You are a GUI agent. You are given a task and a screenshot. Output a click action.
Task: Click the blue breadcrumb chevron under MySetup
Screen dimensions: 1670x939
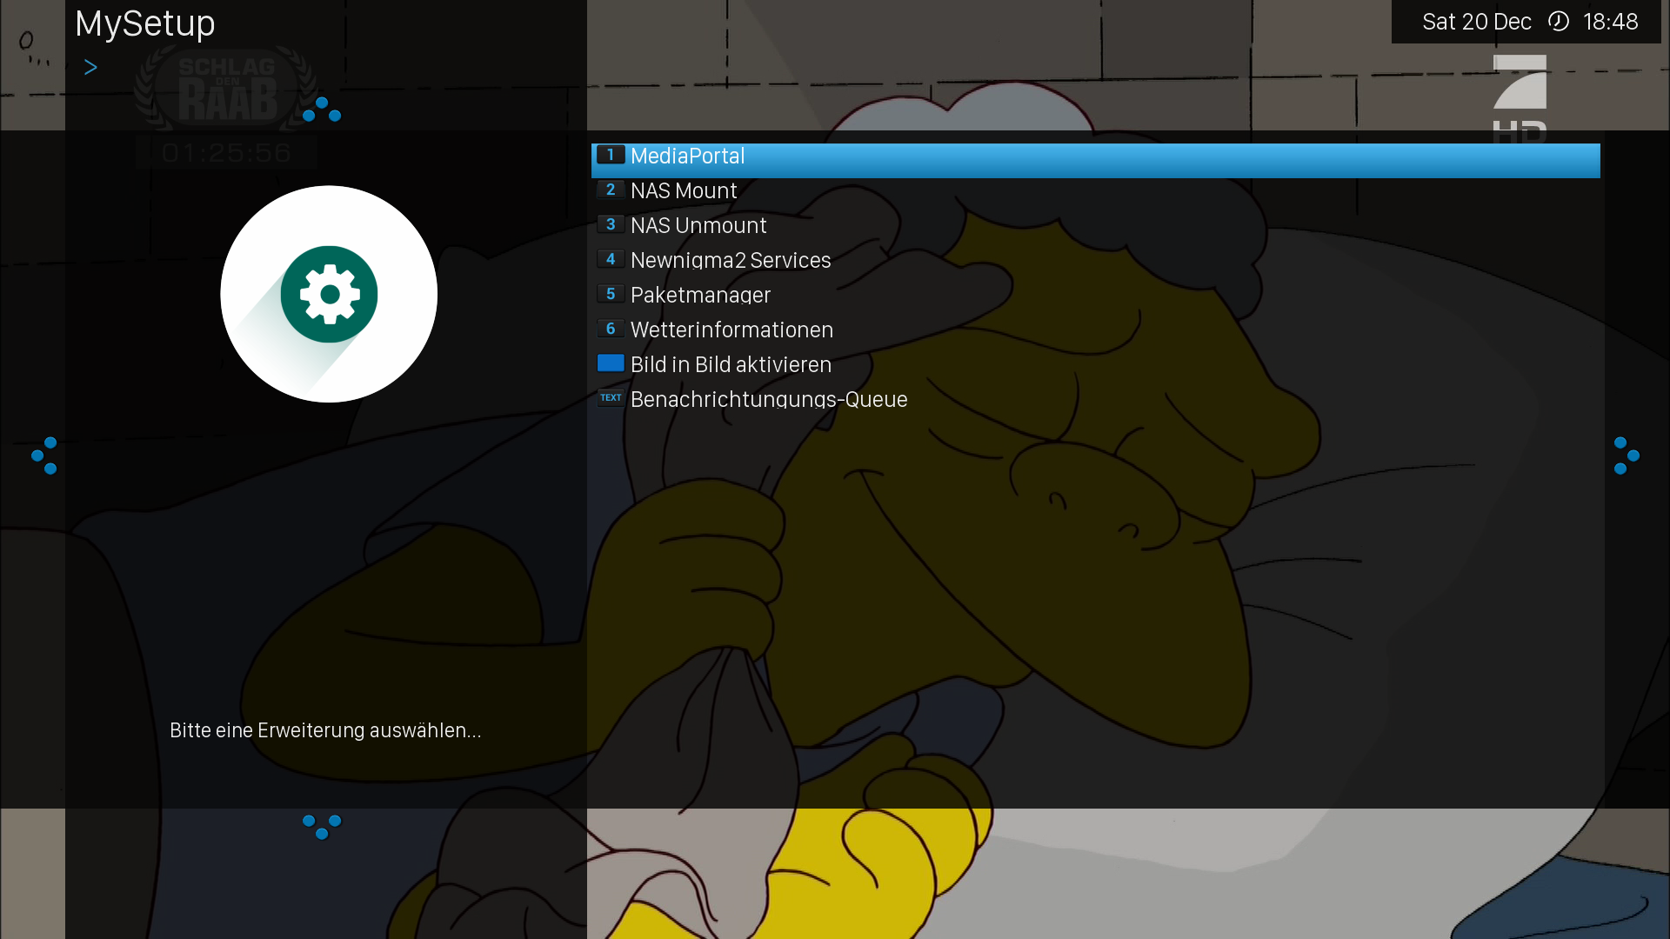[90, 68]
